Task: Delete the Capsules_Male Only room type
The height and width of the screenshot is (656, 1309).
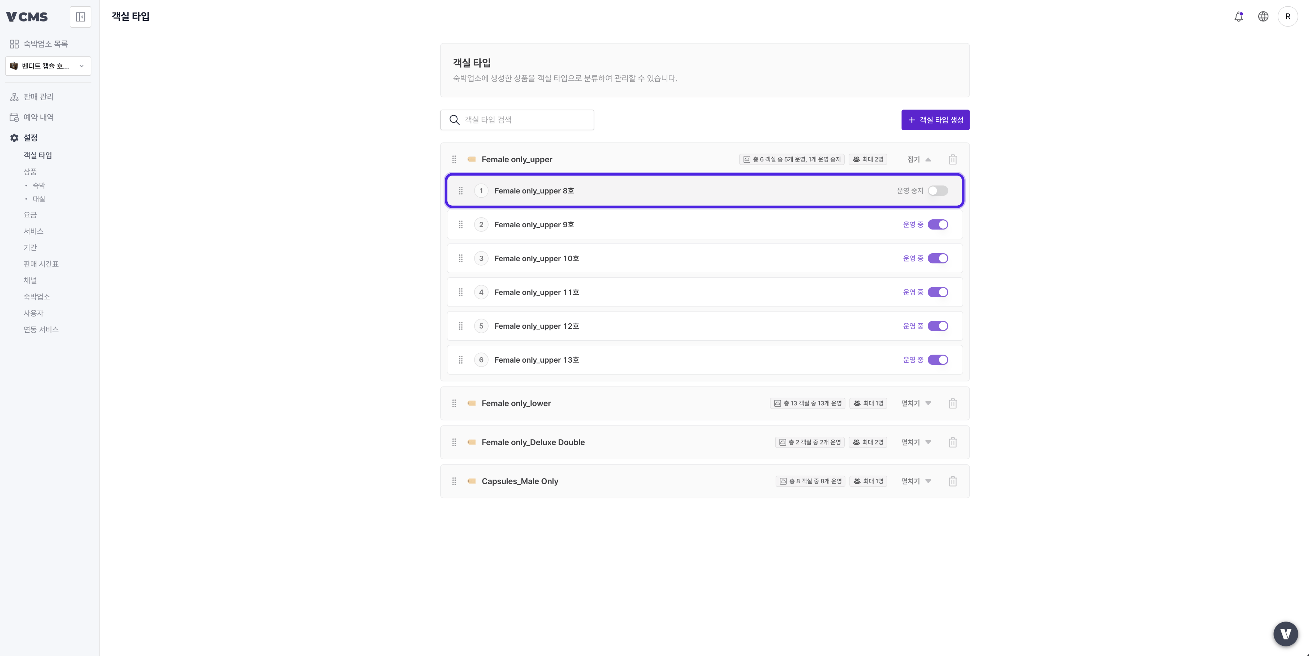Action: [x=953, y=481]
